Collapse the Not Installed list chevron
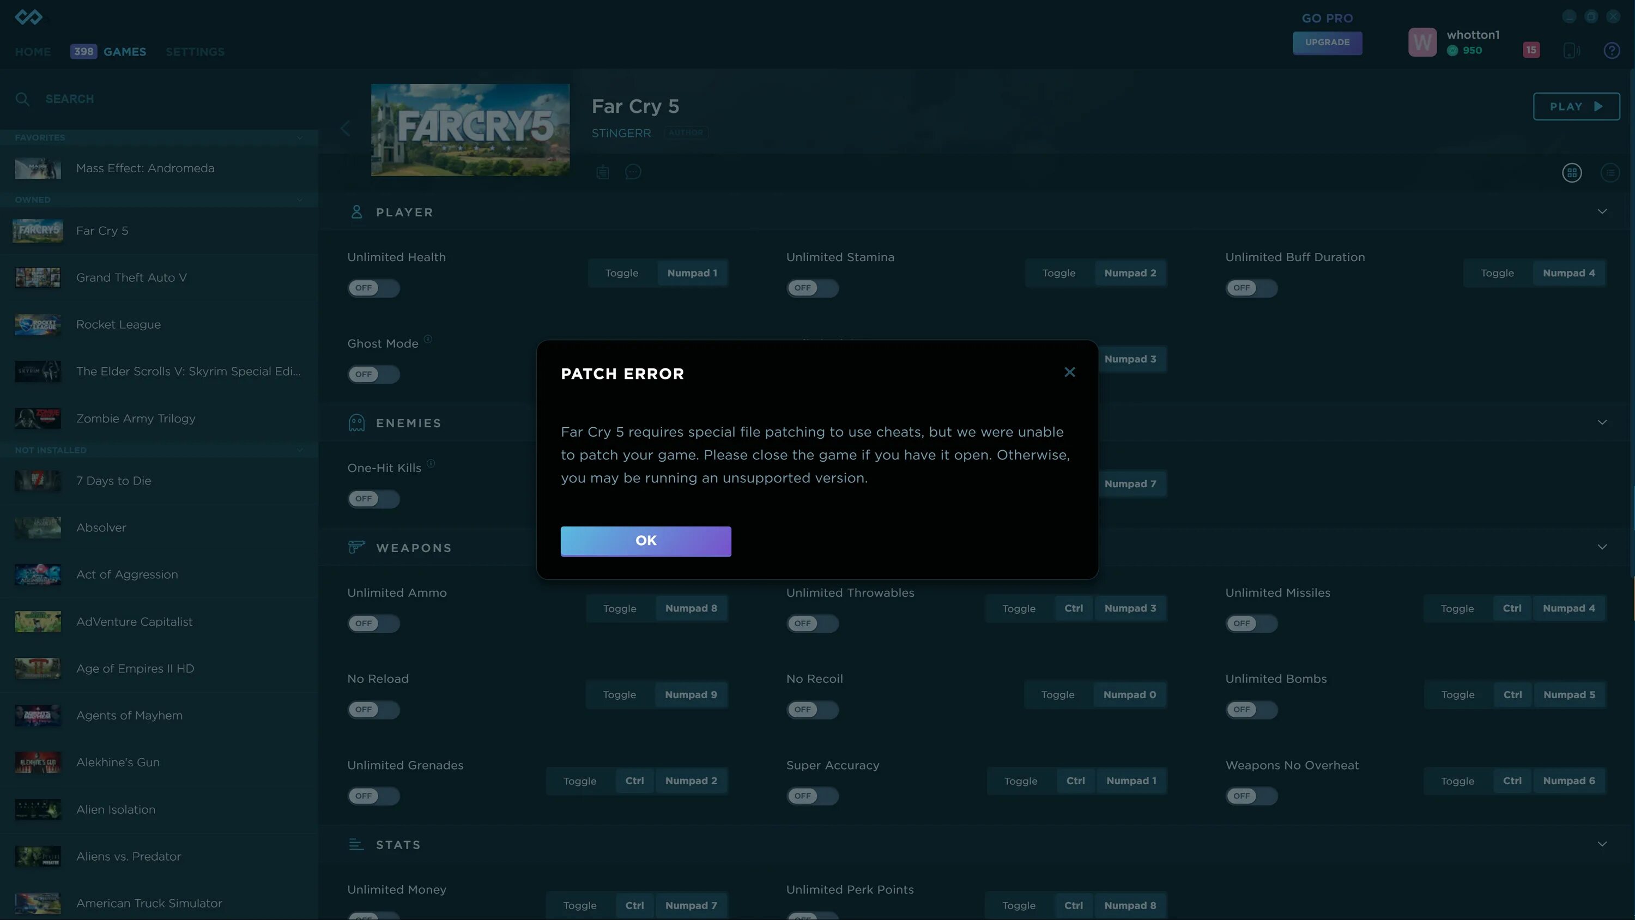 (300, 450)
